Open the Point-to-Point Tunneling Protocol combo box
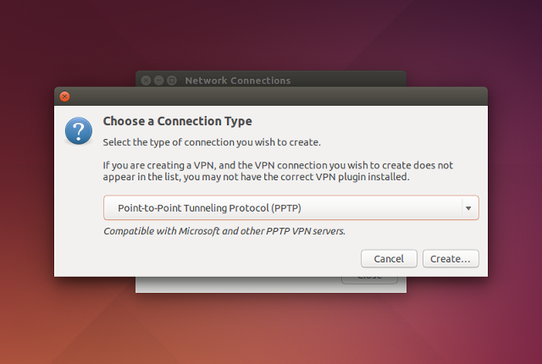 pos(291,208)
